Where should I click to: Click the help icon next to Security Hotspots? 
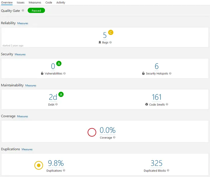pyautogui.click(x=170, y=73)
